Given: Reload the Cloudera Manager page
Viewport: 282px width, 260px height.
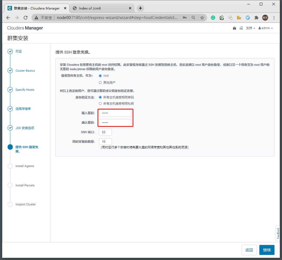Looking at the screenshot, I should pyautogui.click(x=26, y=18).
